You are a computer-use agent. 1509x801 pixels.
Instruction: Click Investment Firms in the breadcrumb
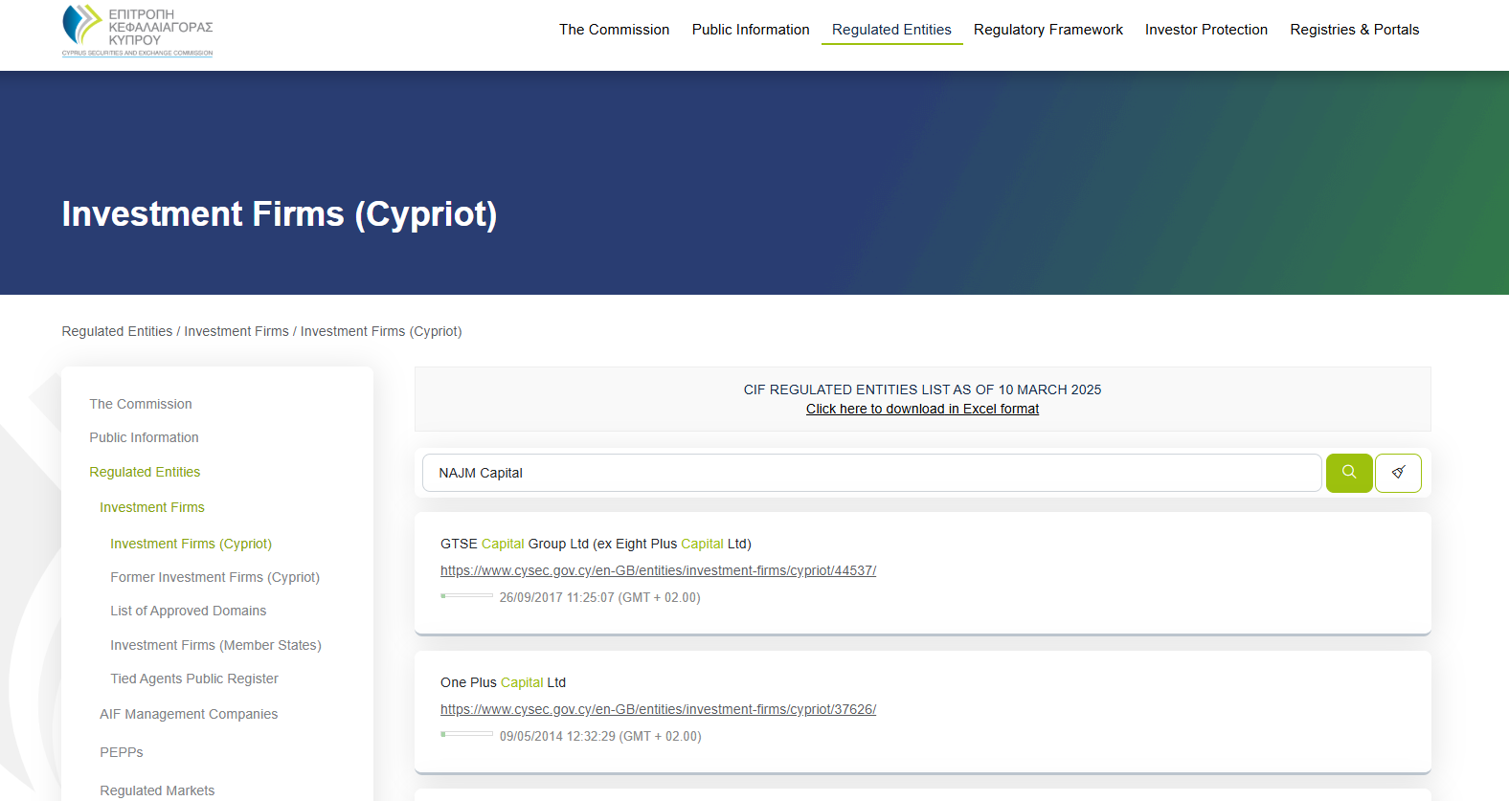click(236, 331)
